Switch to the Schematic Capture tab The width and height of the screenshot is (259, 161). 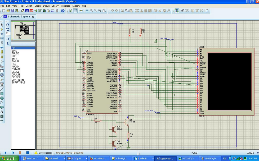(x=18, y=16)
